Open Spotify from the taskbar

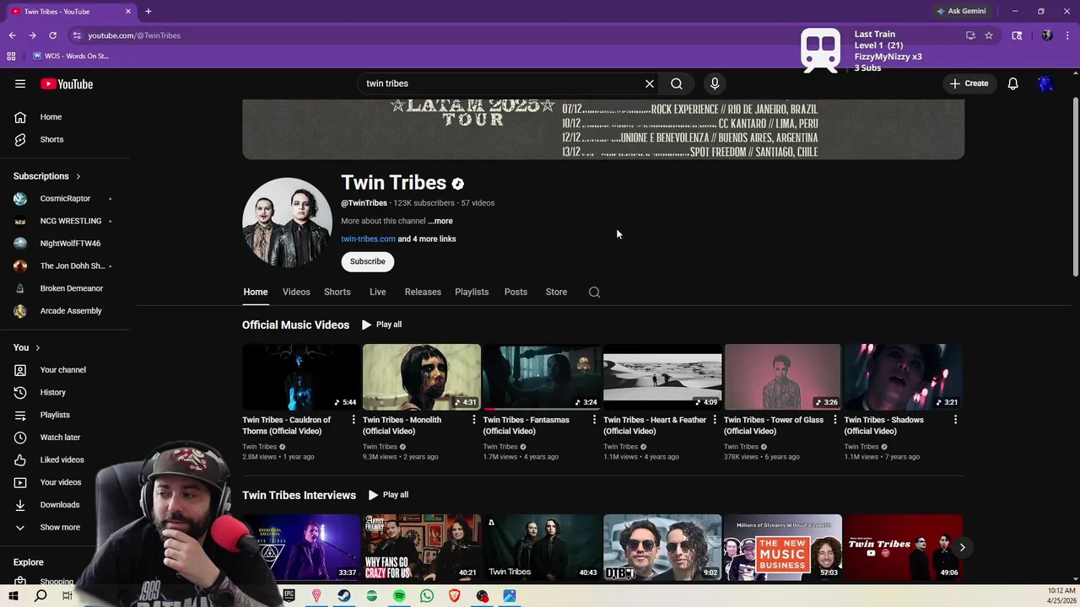[x=399, y=596]
